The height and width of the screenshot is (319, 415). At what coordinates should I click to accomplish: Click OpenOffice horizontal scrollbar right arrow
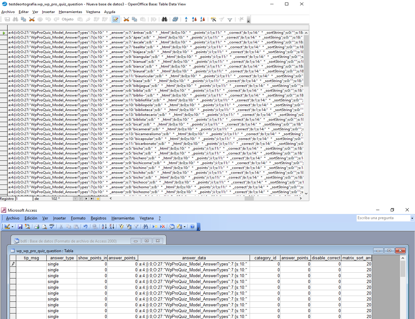pos(301,198)
